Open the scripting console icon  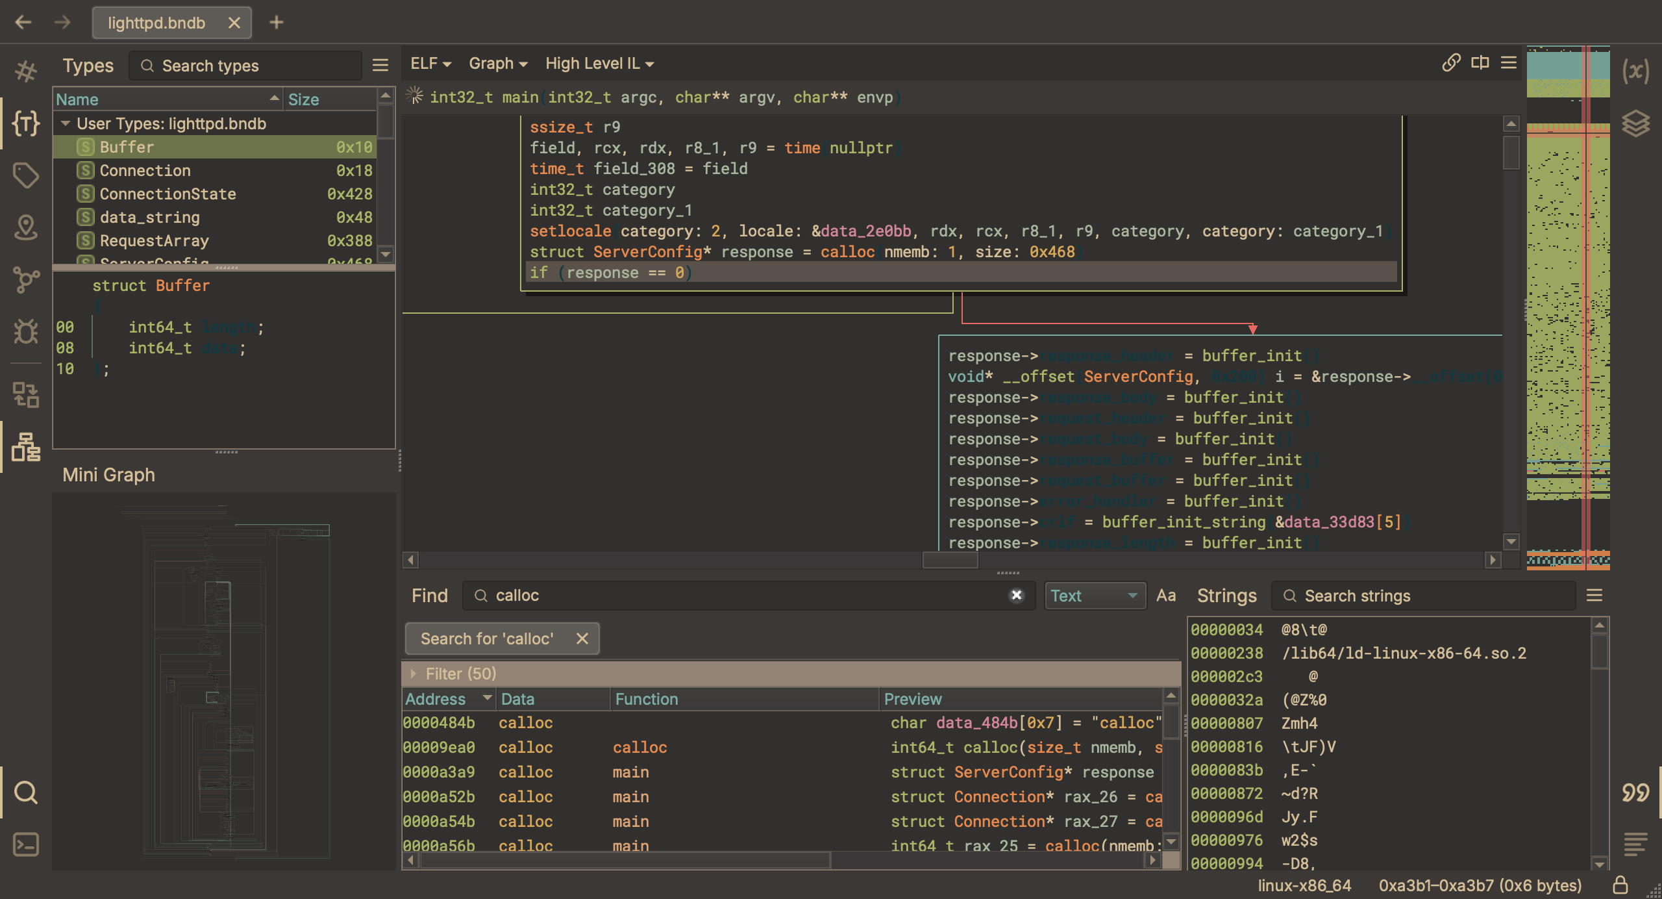point(26,844)
